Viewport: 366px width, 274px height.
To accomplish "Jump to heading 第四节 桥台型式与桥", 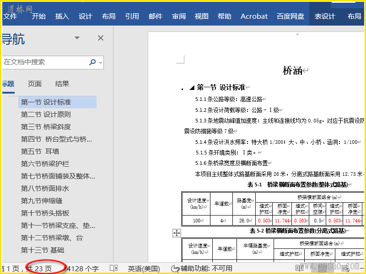I will point(56,139).
